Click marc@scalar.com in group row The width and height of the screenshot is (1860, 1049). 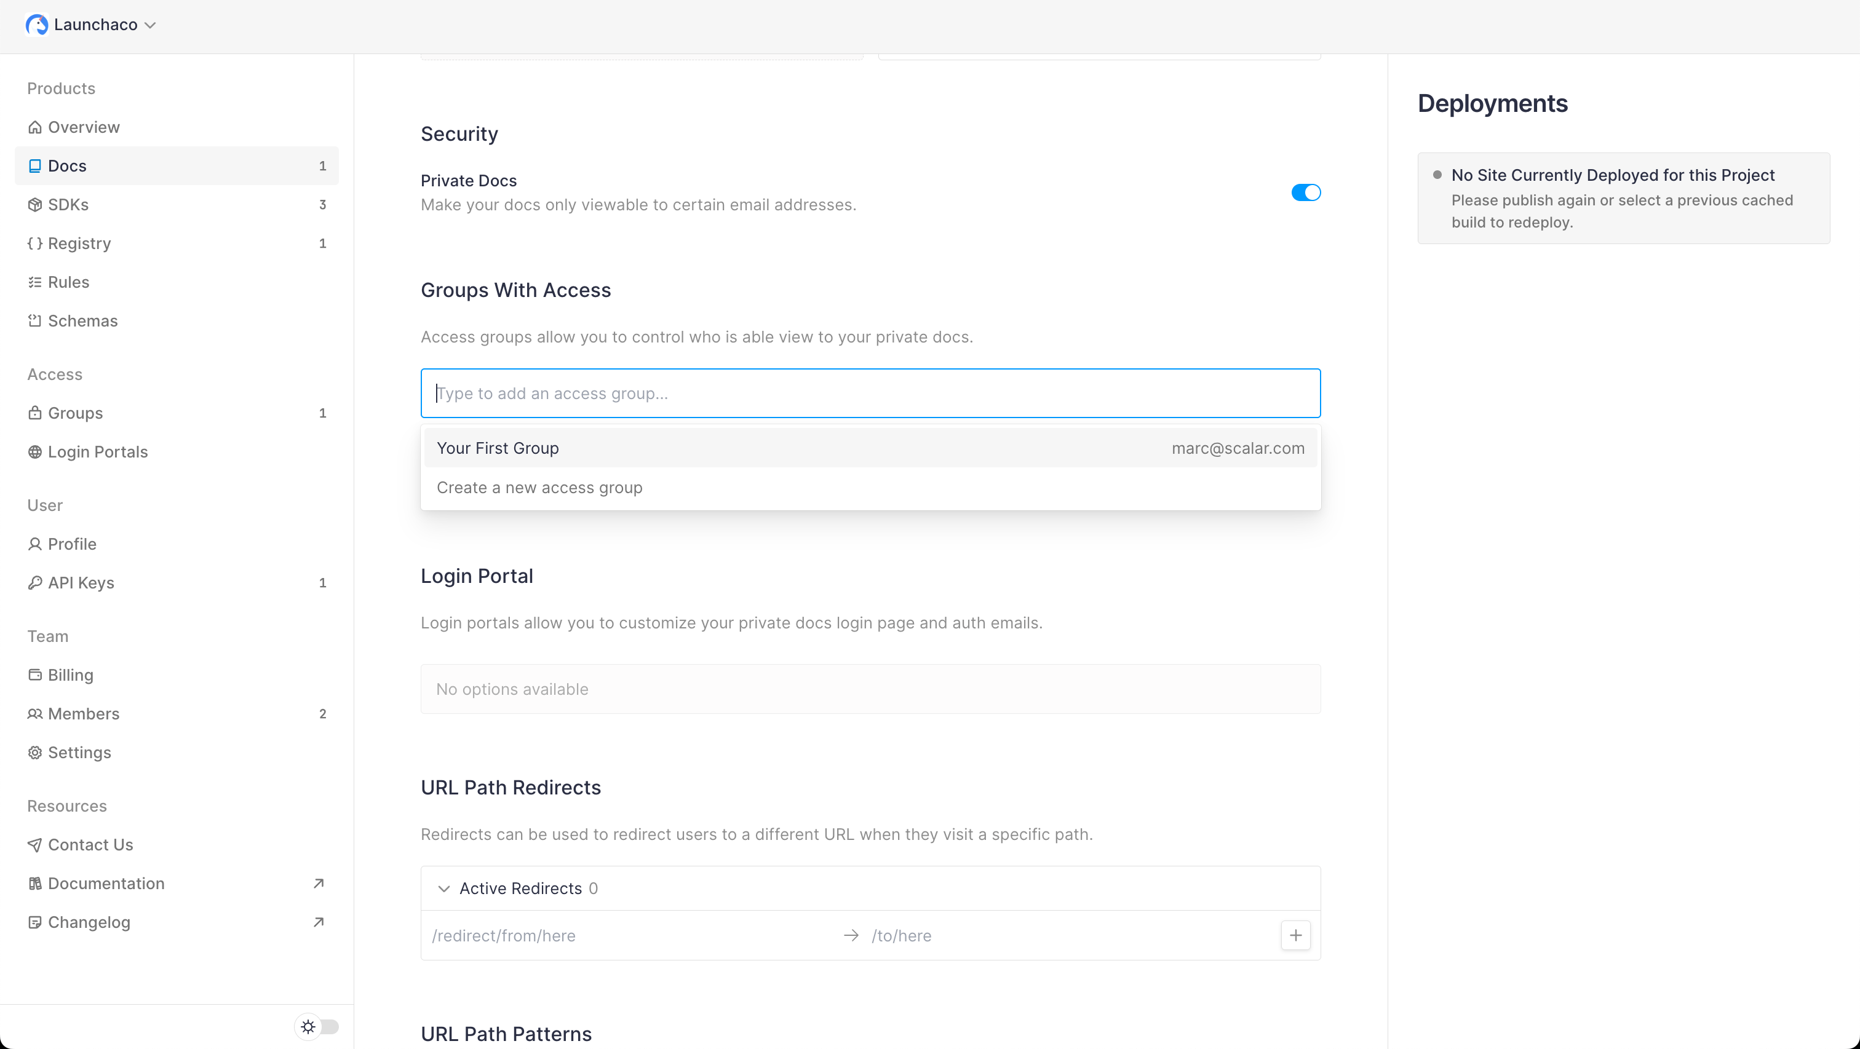click(1238, 448)
